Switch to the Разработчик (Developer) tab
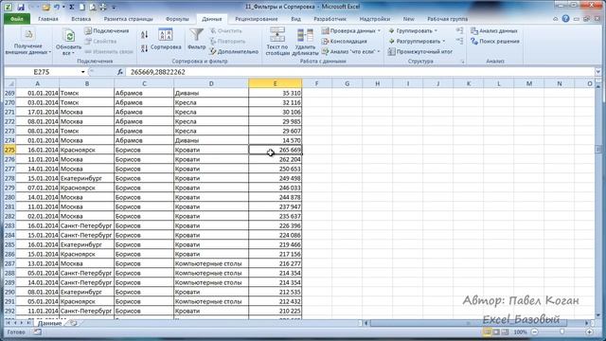The width and height of the screenshot is (606, 341). [330, 19]
